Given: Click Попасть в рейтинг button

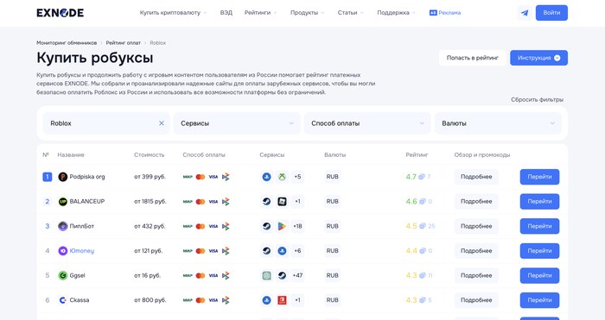Looking at the screenshot, I should (x=472, y=58).
